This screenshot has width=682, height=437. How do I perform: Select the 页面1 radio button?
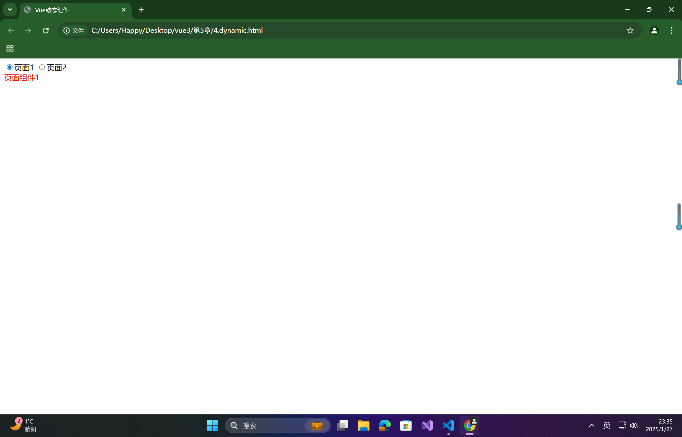click(10, 67)
